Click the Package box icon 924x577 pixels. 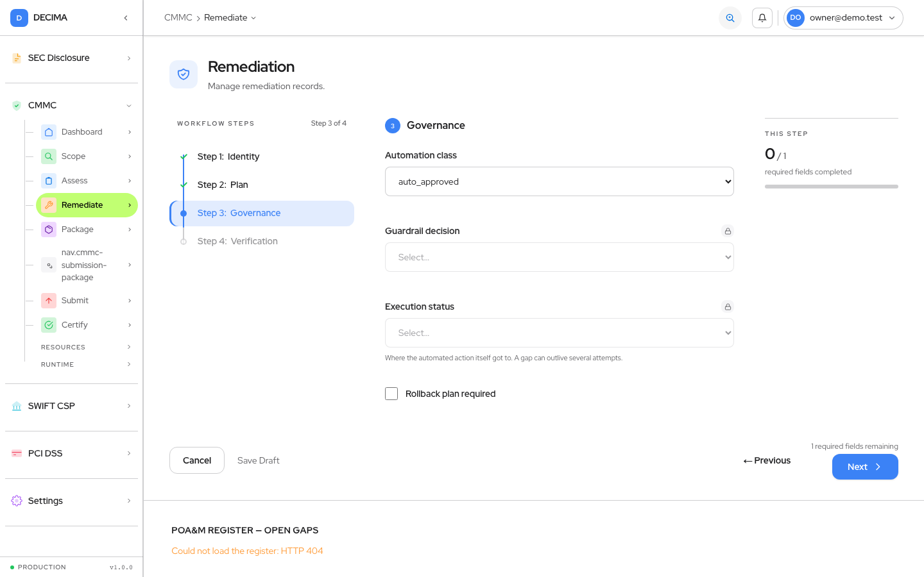coord(49,230)
